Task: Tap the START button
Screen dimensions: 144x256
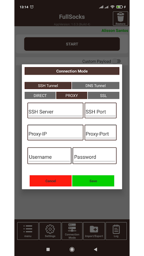Action: pos(72,44)
